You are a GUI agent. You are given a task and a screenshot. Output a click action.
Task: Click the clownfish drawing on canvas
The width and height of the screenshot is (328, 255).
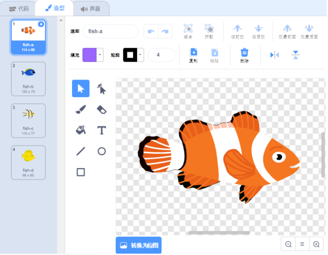pyautogui.click(x=219, y=157)
